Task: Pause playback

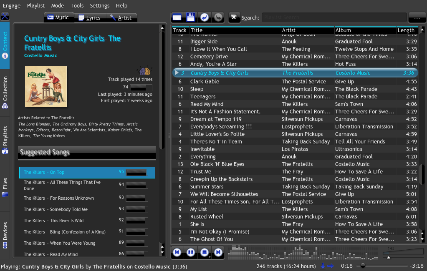Action: 191,252
